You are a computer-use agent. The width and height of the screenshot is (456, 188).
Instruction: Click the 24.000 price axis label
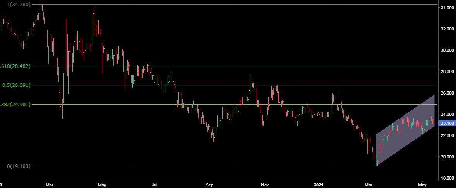tap(447, 114)
